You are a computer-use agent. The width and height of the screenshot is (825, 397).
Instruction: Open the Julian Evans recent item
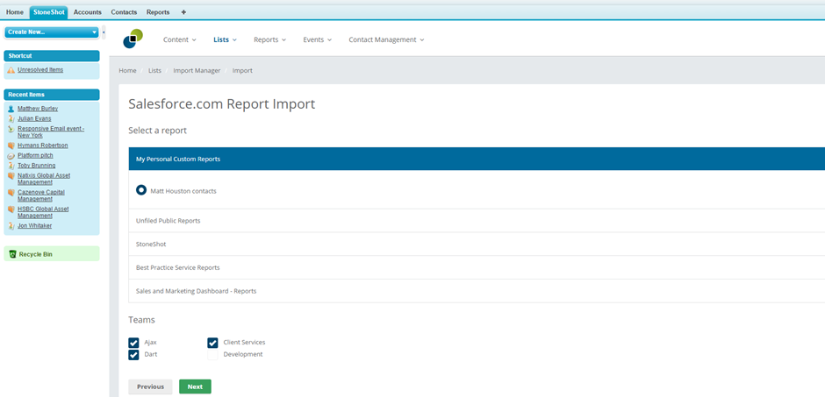click(34, 118)
